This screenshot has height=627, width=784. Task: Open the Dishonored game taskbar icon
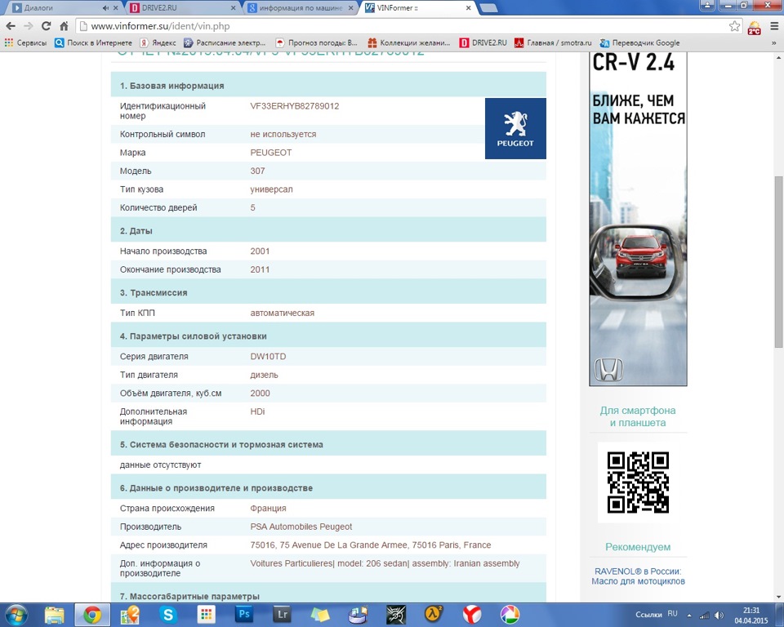click(x=396, y=615)
